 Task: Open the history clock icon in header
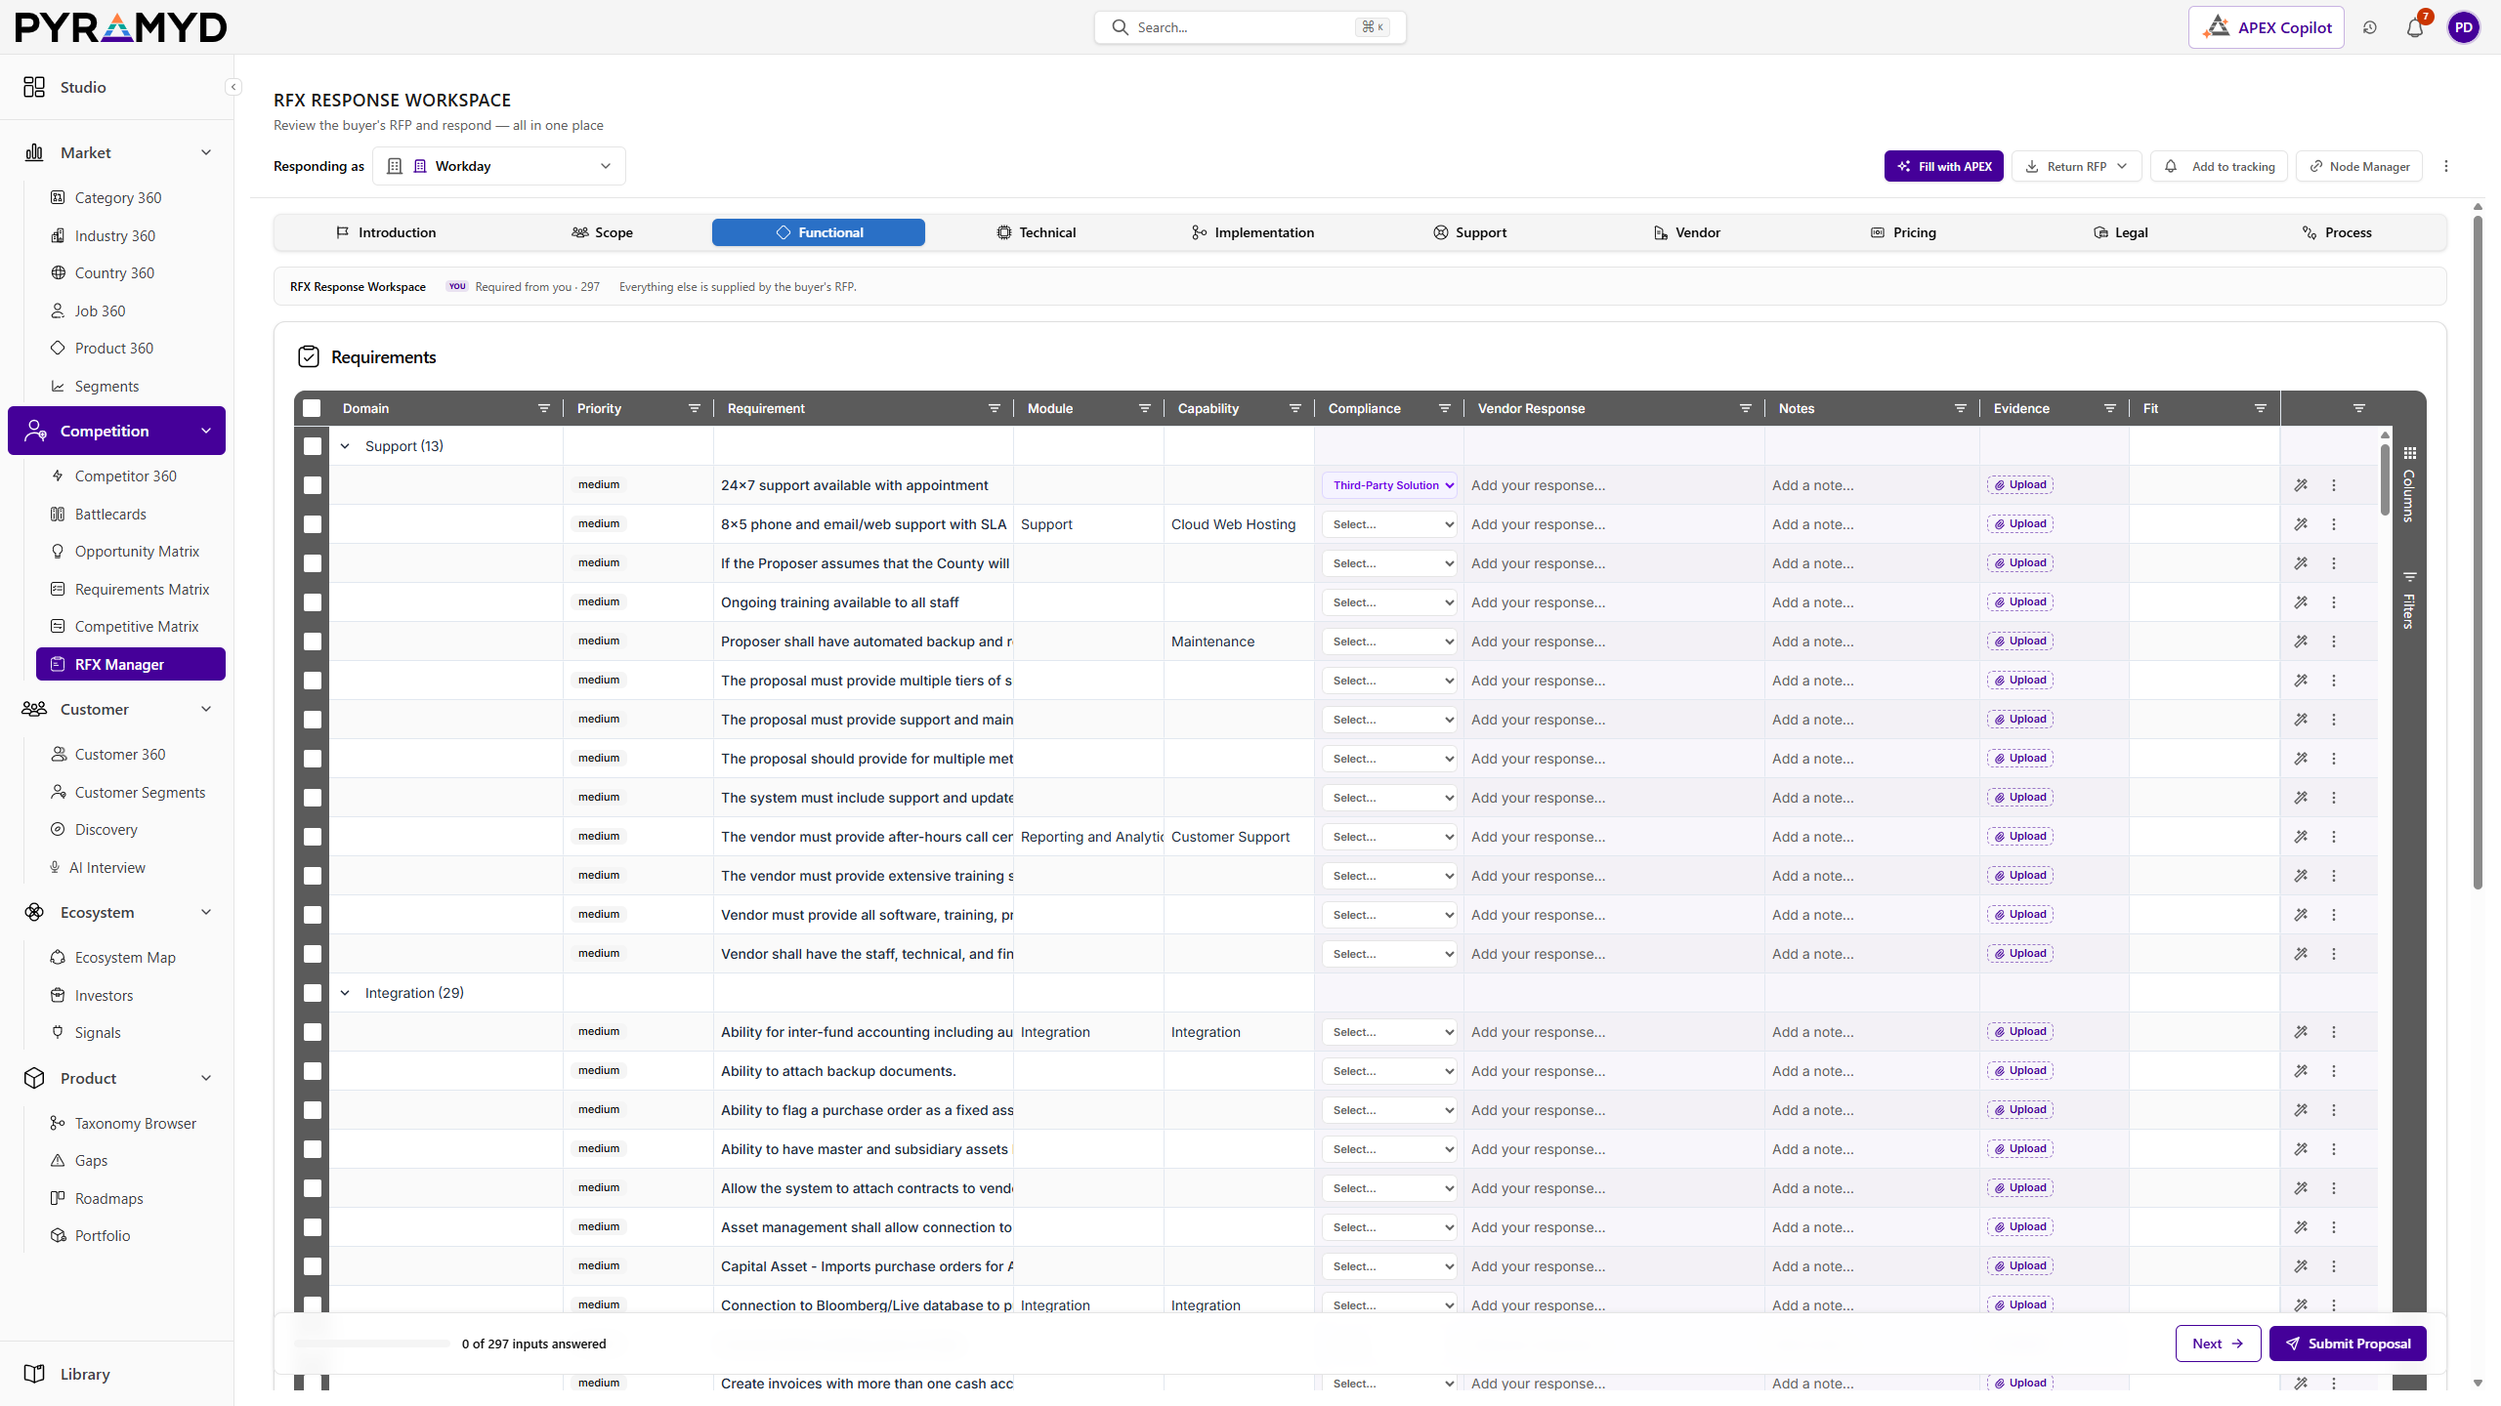click(2370, 27)
